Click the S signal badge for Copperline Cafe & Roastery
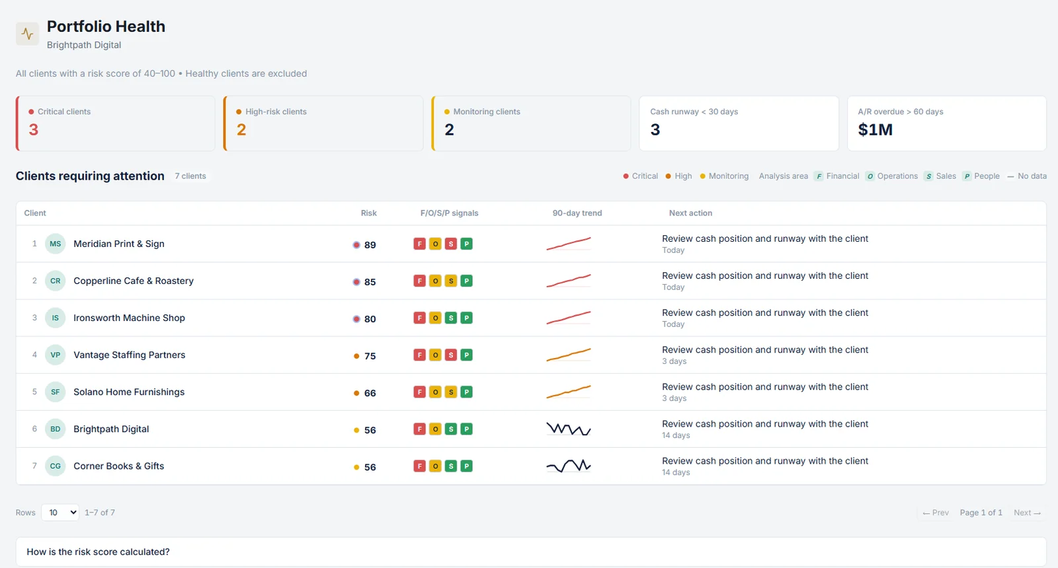This screenshot has width=1058, height=568. 451,281
